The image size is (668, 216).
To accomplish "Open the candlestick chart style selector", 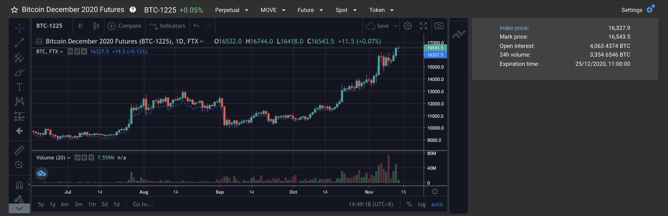I will pyautogui.click(x=96, y=26).
